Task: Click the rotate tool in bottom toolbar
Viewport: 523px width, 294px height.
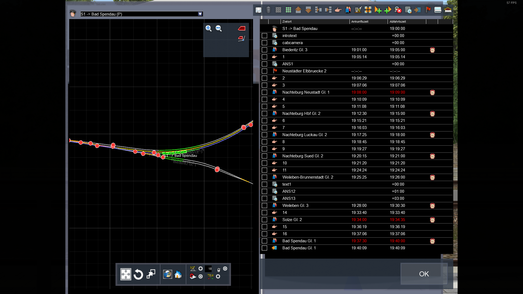Action: pyautogui.click(x=138, y=274)
